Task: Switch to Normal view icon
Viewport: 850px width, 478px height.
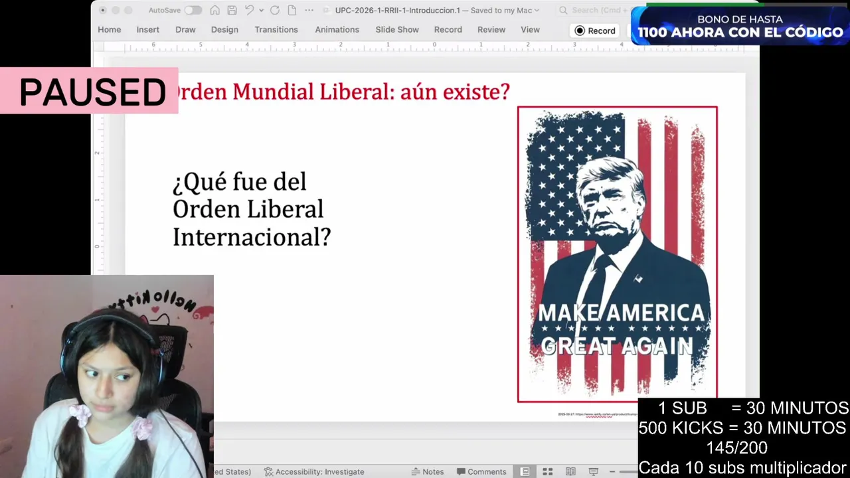Action: tap(525, 471)
